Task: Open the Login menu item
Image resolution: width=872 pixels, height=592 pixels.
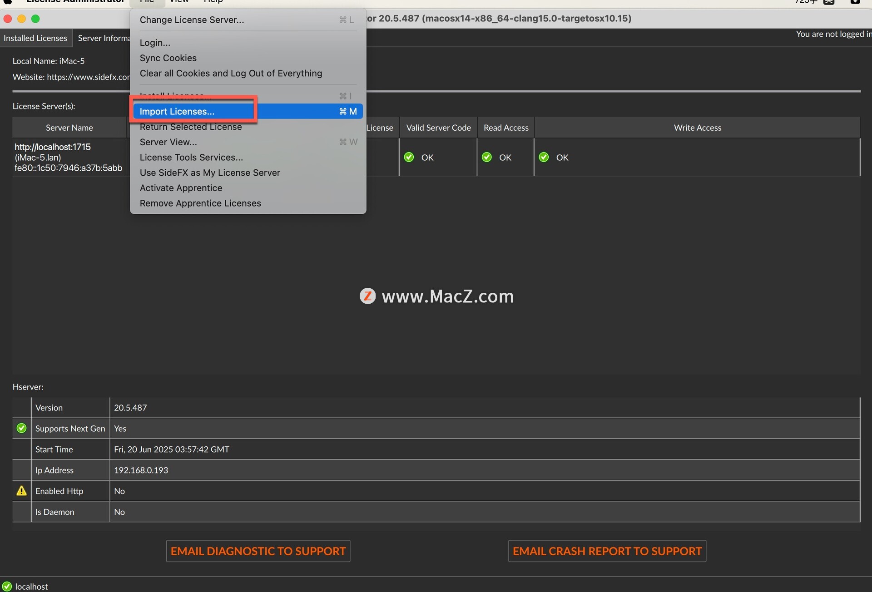Action: pyautogui.click(x=155, y=43)
